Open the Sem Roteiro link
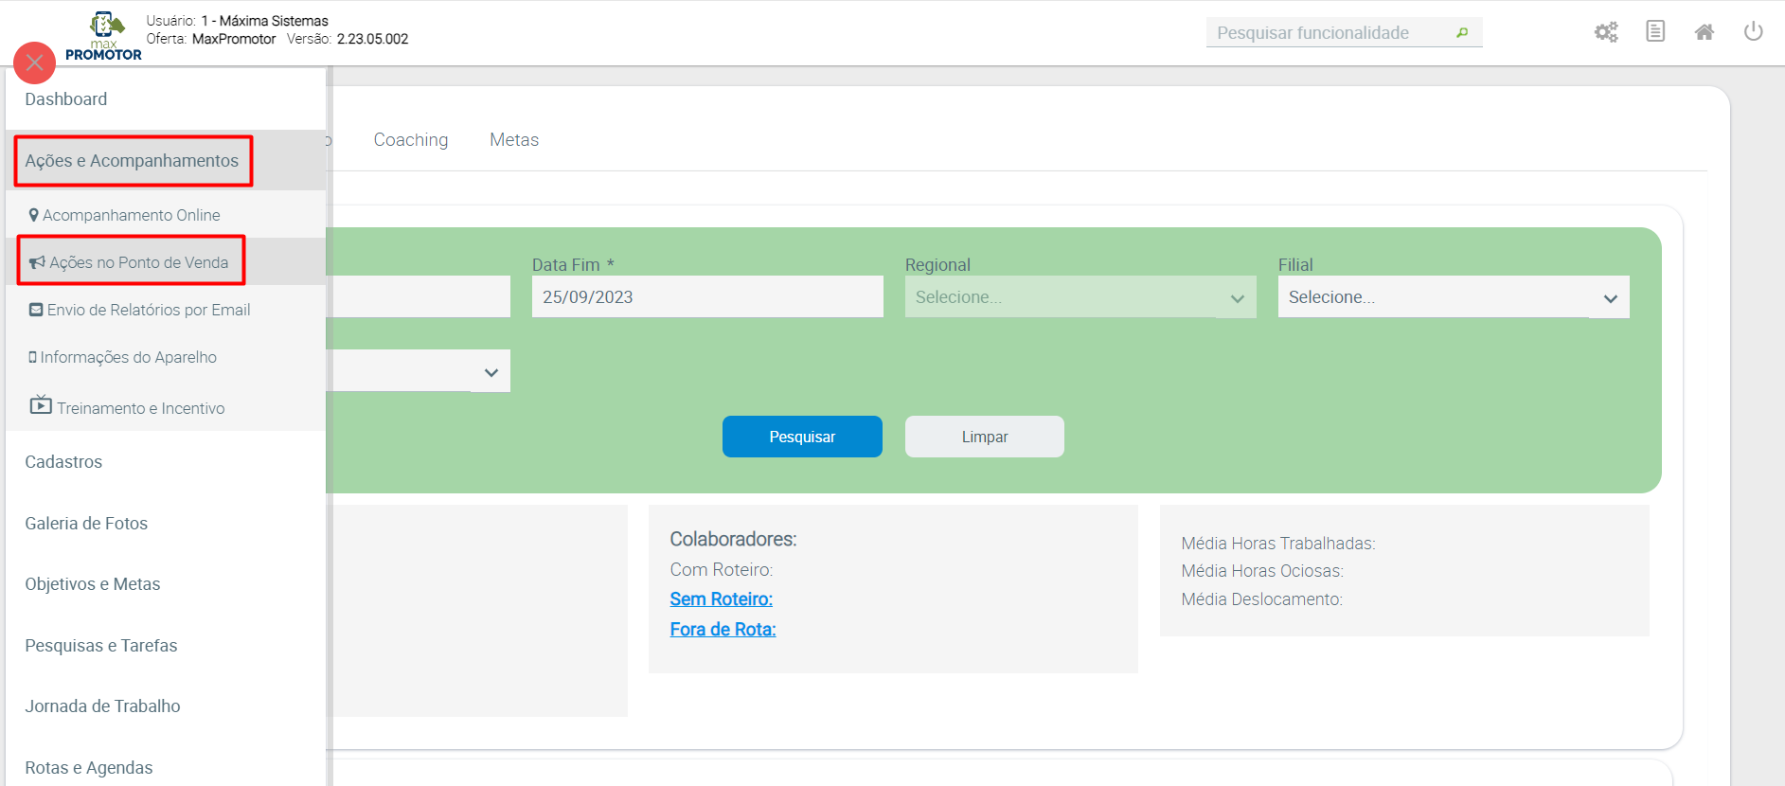 [722, 599]
